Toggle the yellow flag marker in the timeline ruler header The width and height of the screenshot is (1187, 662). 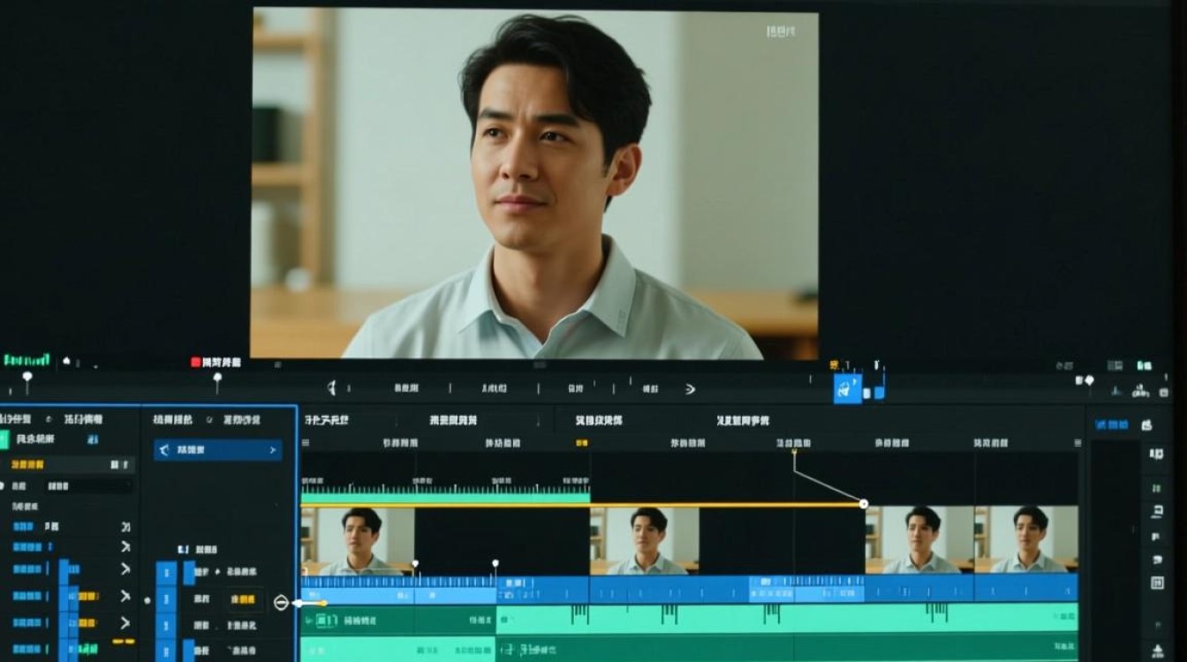581,443
